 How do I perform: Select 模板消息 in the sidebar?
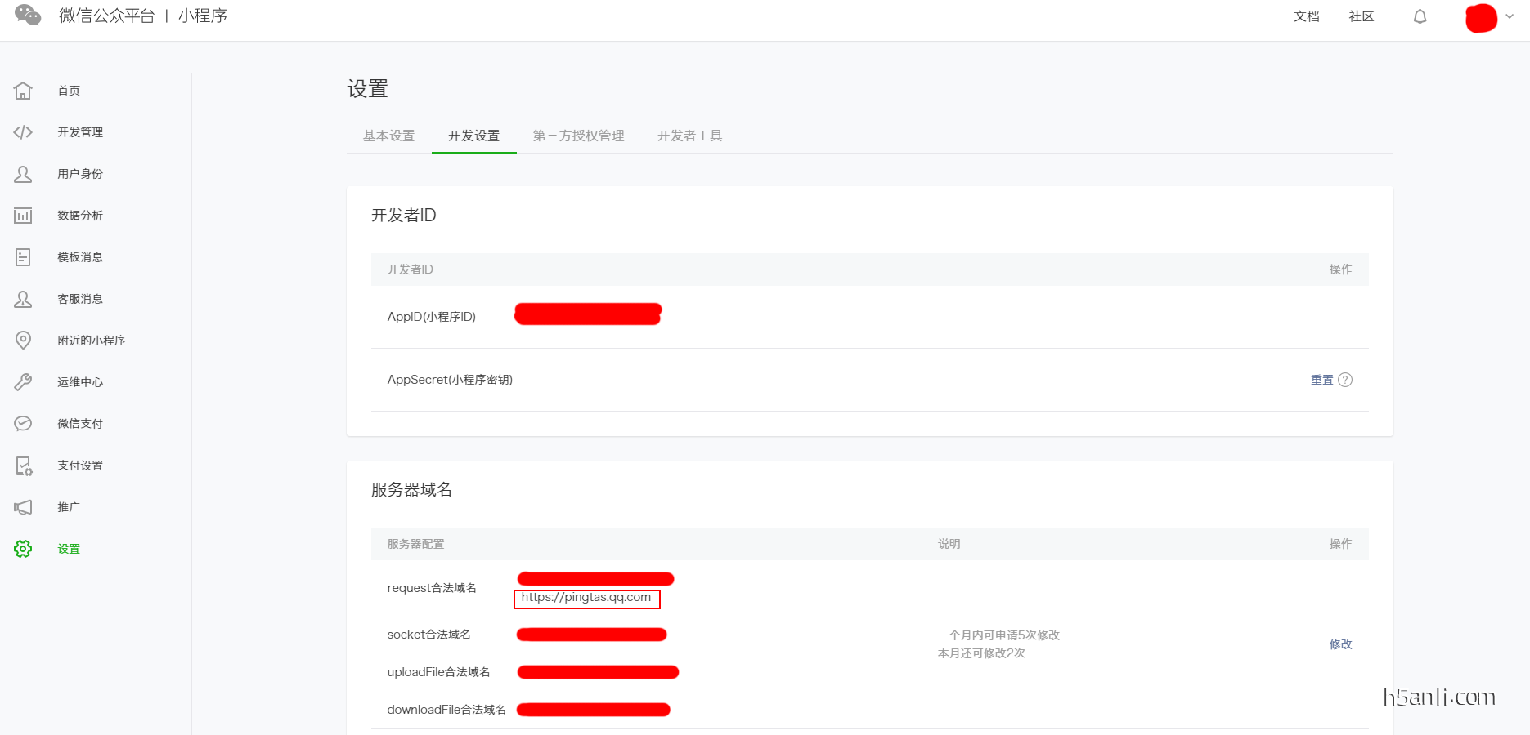point(80,257)
